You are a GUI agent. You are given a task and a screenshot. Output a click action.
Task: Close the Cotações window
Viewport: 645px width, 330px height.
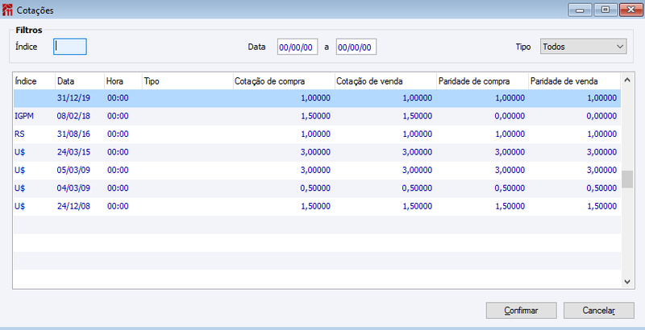click(x=631, y=10)
